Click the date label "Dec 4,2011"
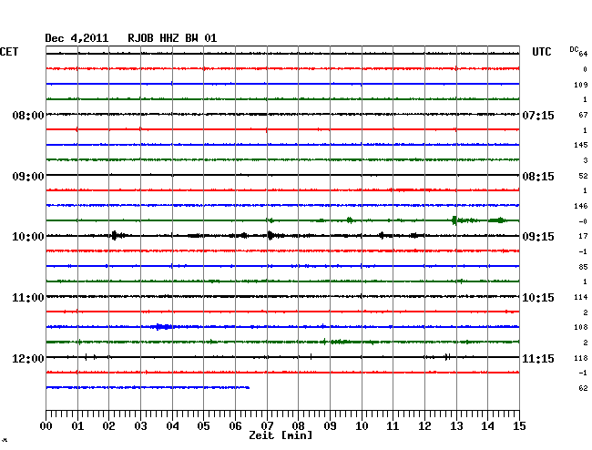This screenshot has width=592, height=450. (77, 38)
